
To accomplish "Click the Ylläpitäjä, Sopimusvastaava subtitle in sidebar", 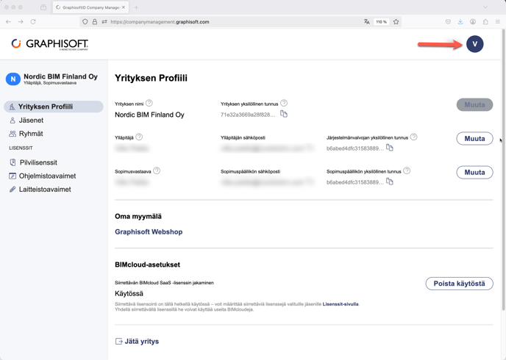I will 50,83.
